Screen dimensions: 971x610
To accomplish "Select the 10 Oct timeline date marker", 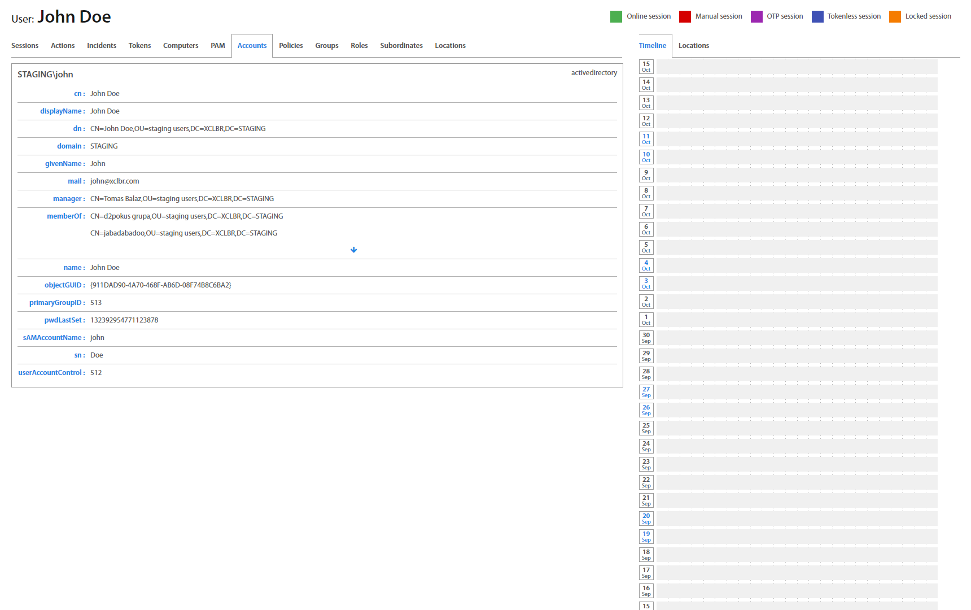I will coord(646,157).
